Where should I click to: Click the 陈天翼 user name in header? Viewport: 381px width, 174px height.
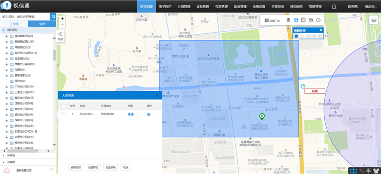352,7
